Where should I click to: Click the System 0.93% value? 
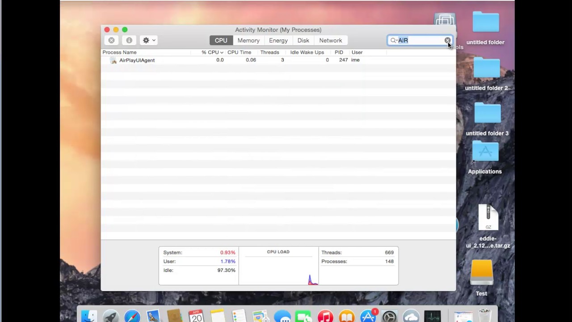pyautogui.click(x=227, y=253)
